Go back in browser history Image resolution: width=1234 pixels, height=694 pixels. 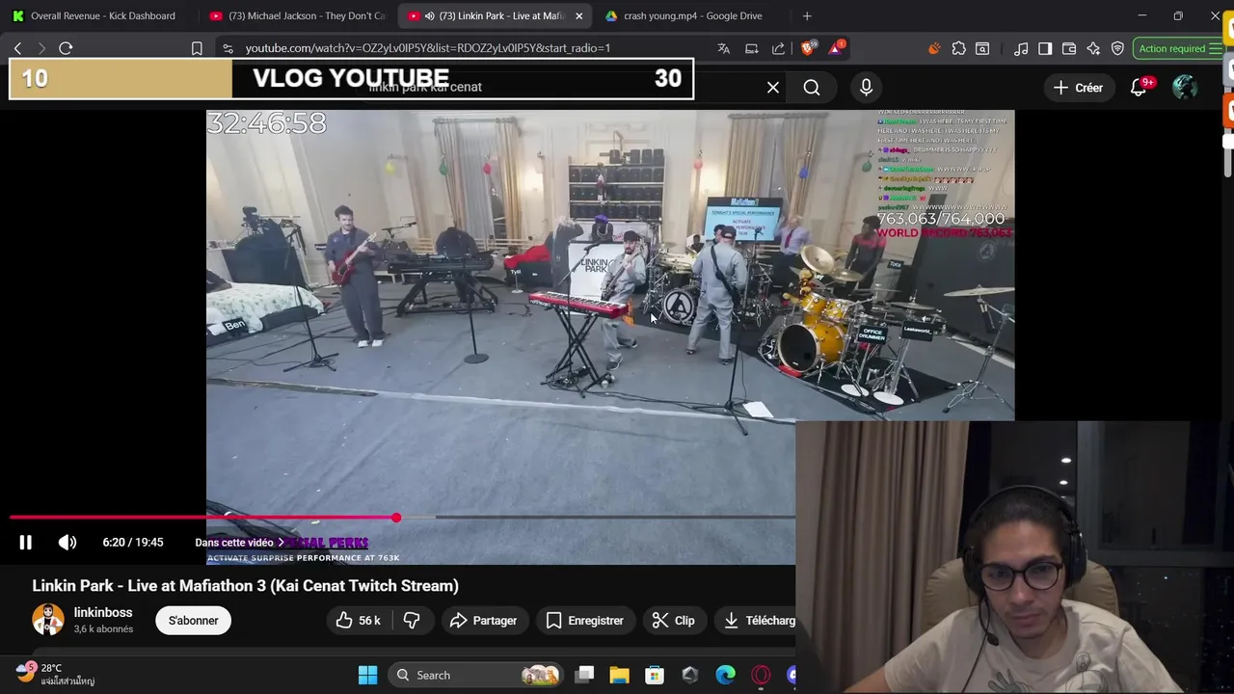(x=17, y=48)
